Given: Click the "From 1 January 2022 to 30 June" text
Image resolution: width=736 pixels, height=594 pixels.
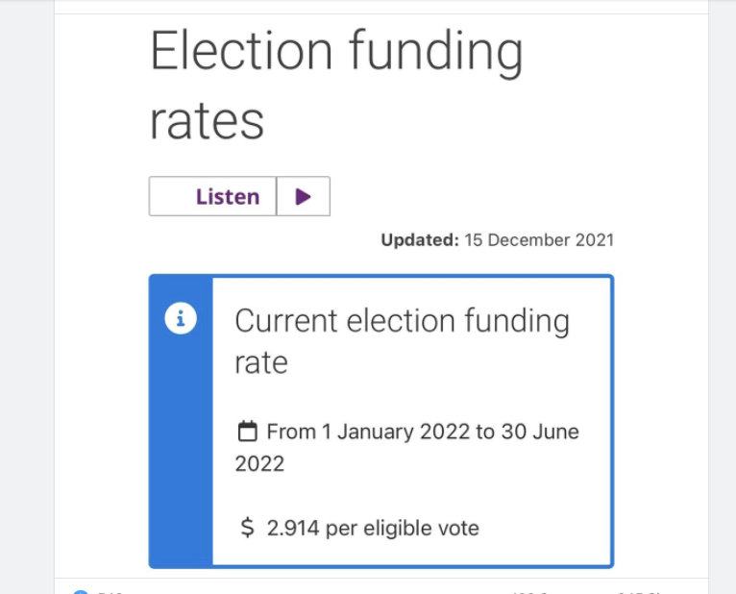Looking at the screenshot, I should coord(423,432).
